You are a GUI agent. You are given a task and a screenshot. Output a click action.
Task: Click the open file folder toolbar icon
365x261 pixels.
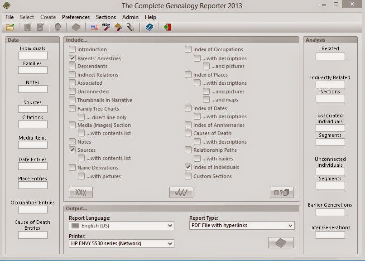(x=10, y=27)
